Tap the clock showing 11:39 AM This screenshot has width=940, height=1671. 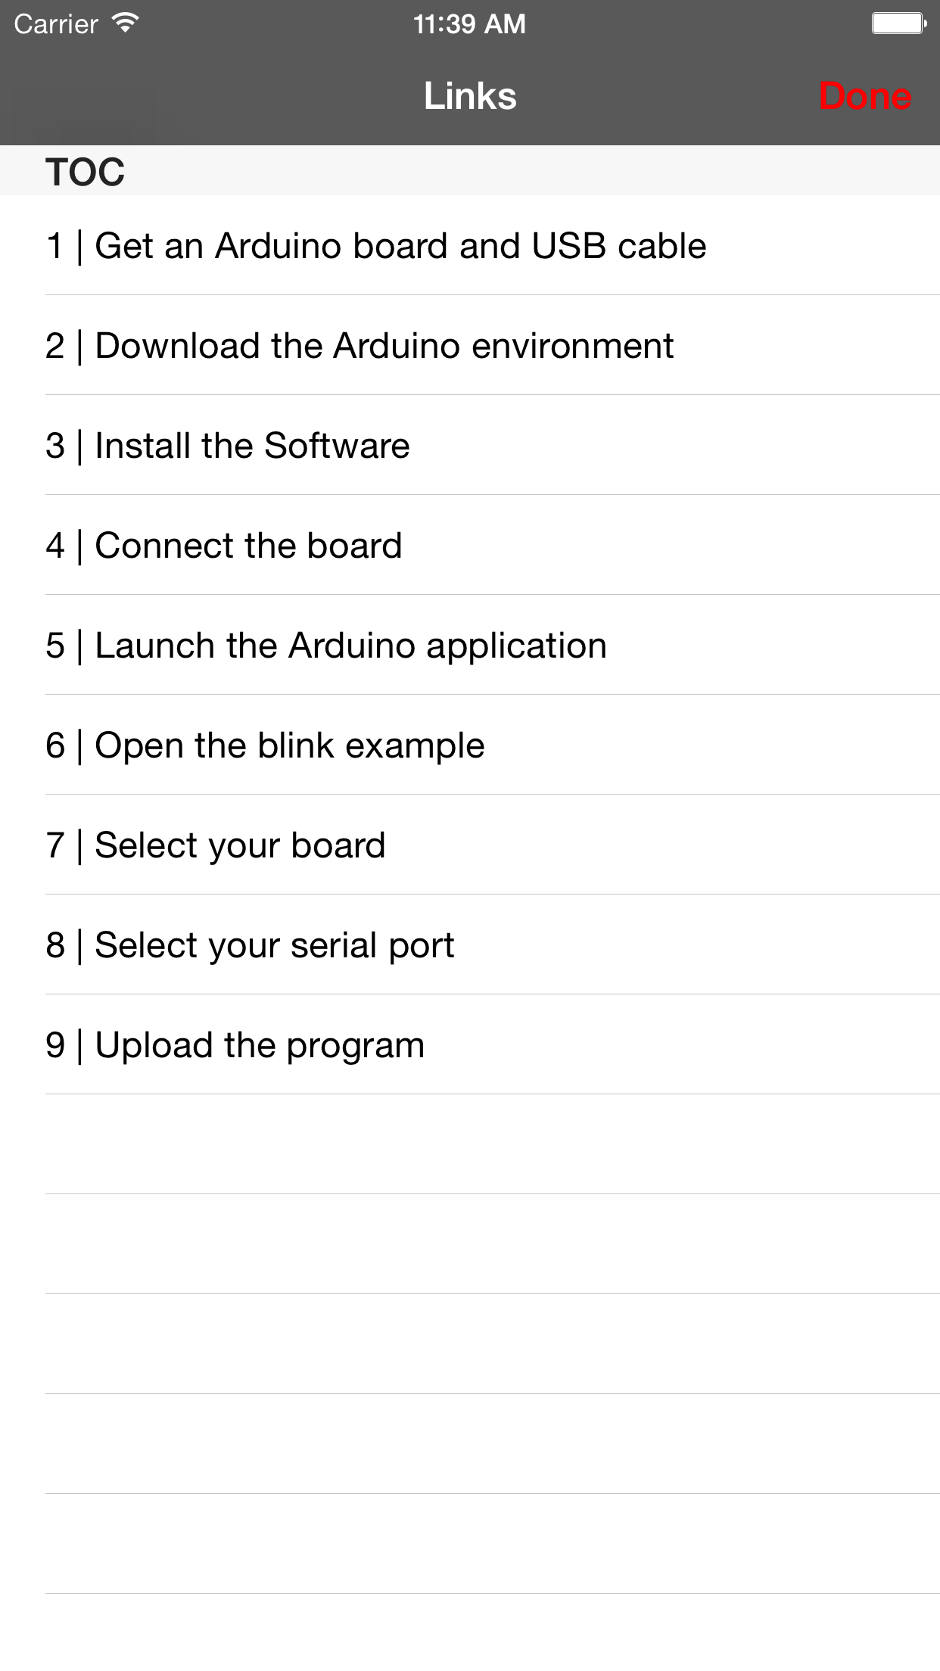[x=470, y=23]
